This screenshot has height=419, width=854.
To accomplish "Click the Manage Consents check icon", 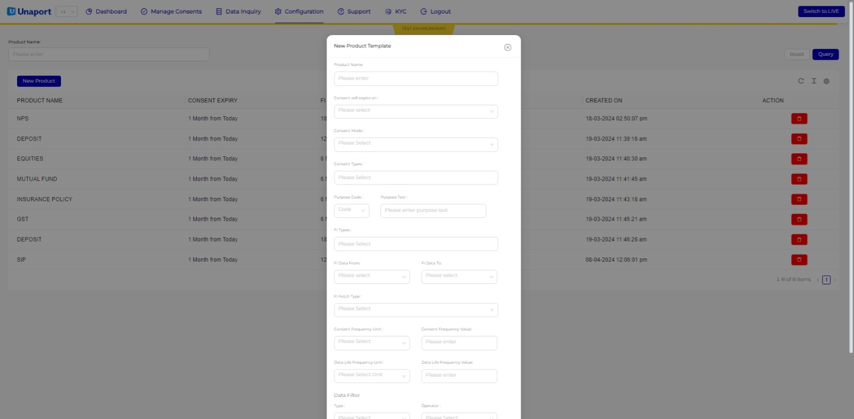I will 144,11.
